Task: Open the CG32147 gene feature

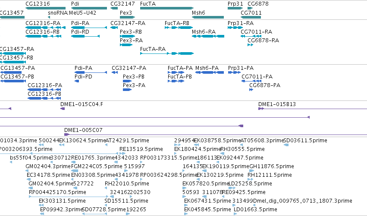Action: pyautogui.click(x=114, y=8)
